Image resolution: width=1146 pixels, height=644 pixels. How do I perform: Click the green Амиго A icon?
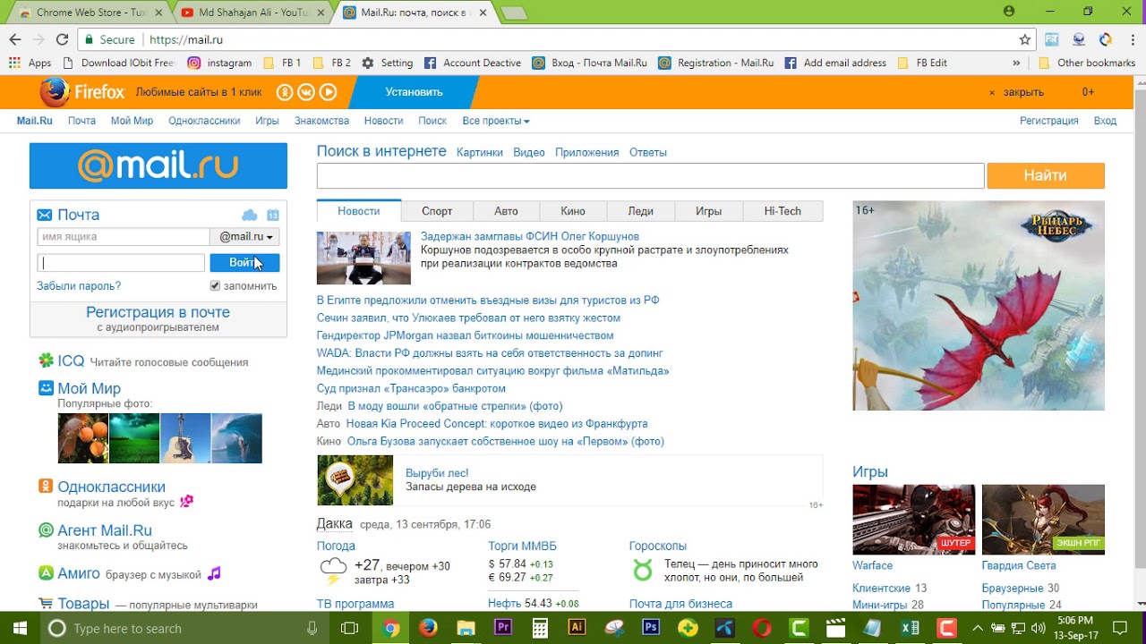click(x=46, y=573)
